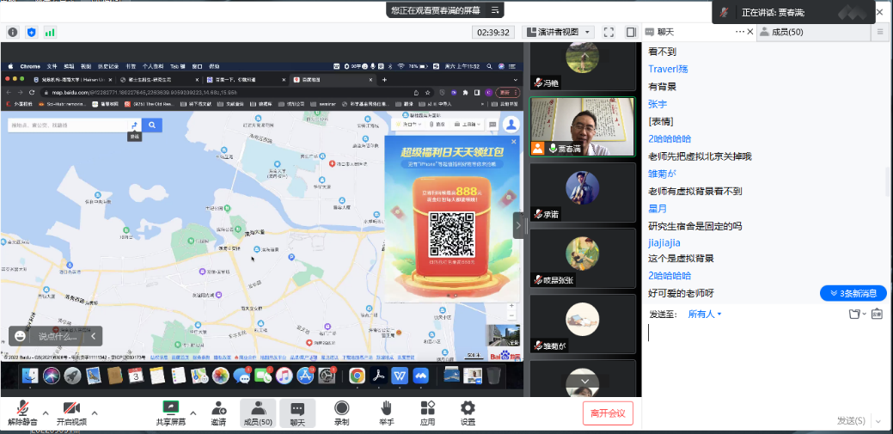Screen dimensions: 893x434
Task: Open the 应用 apps icon
Action: pos(427,413)
